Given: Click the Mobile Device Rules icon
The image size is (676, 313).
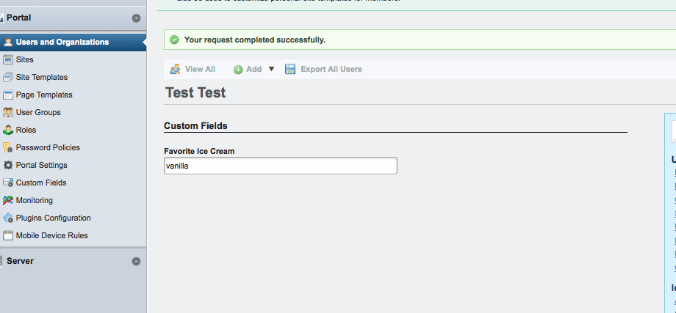Looking at the screenshot, I should 8,235.
